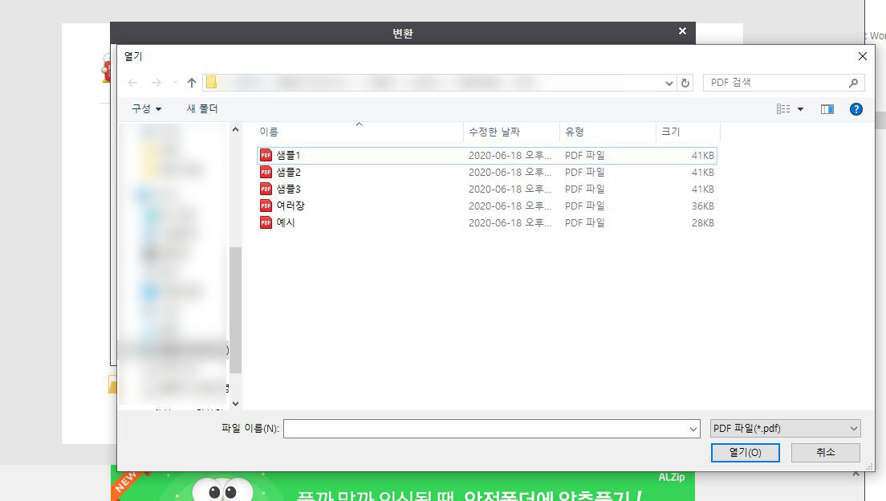Focus the PDF 검색 search field
The width and height of the screenshot is (886, 501).
[784, 83]
